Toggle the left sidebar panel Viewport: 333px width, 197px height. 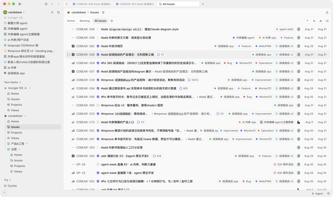20,4
